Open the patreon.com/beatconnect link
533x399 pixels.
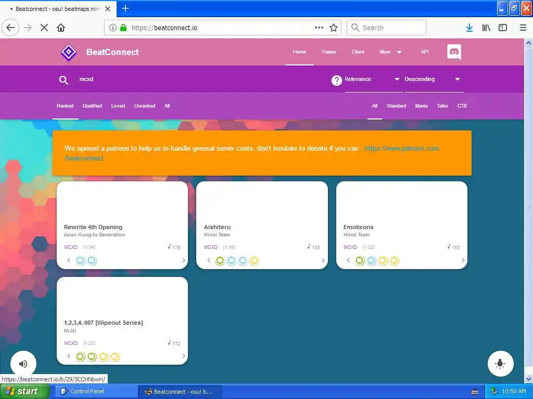(x=402, y=148)
